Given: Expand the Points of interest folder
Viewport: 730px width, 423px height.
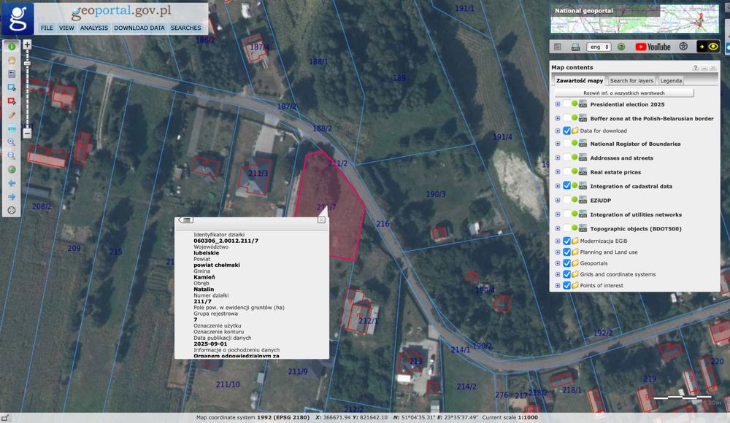Looking at the screenshot, I should point(557,285).
